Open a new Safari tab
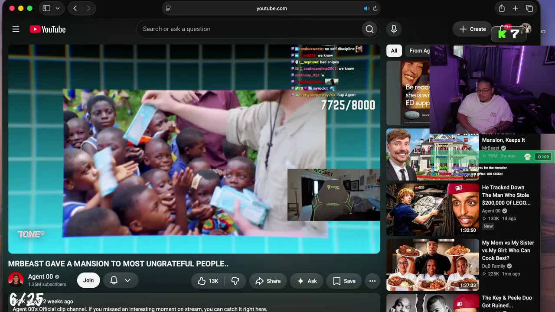Viewport: 555px width, 312px height. click(x=516, y=8)
